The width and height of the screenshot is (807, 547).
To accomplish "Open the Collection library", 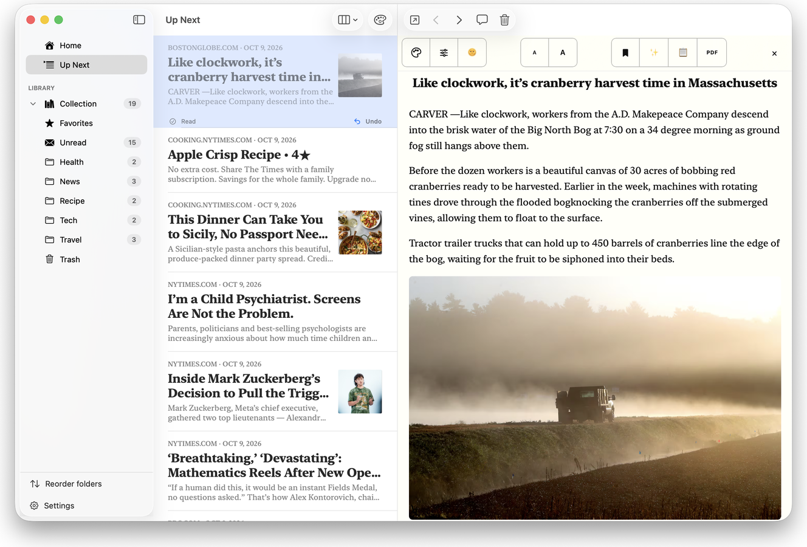I will click(86, 104).
